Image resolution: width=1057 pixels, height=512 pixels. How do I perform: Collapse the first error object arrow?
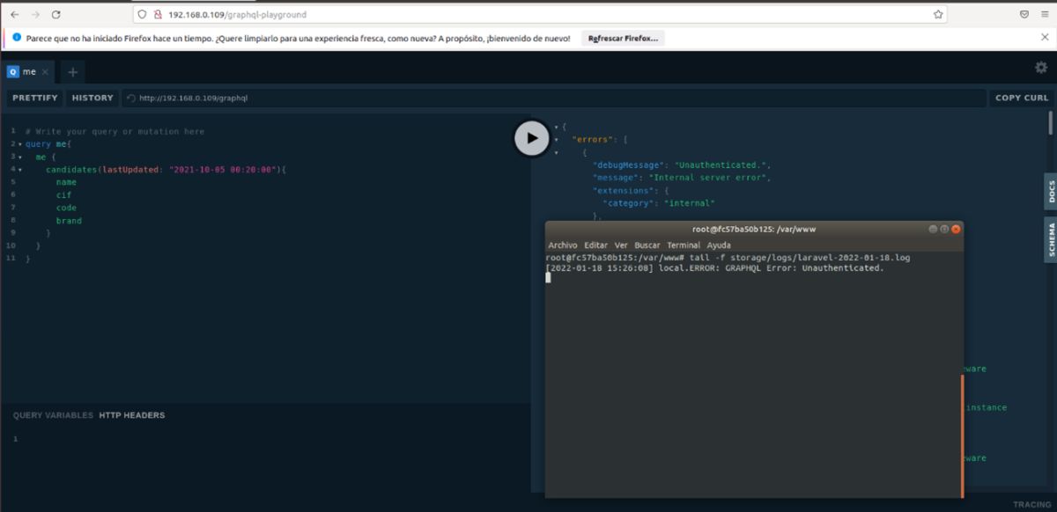click(556, 152)
